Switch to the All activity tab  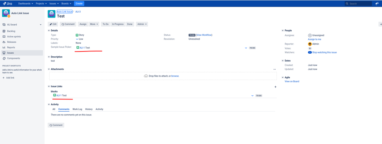54,109
